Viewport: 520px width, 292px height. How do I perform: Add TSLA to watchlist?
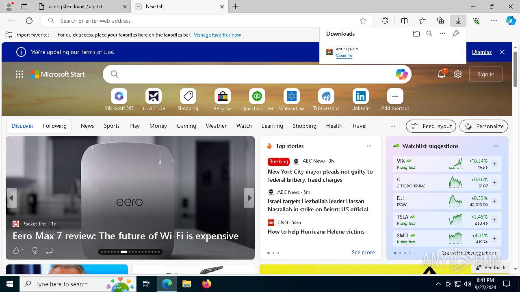(x=494, y=220)
